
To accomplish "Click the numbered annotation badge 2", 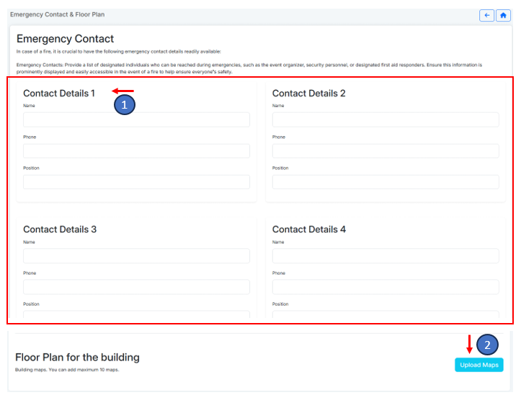I will pyautogui.click(x=487, y=345).
